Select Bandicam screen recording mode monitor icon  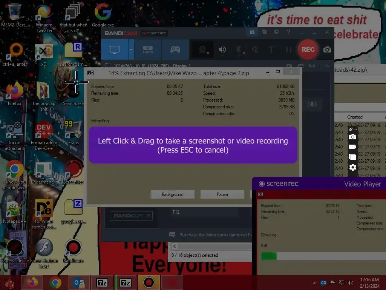[115, 49]
